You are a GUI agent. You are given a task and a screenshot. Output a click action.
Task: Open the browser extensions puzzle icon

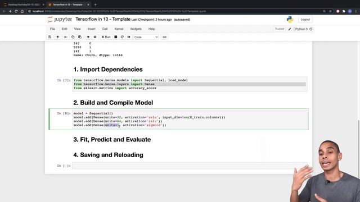(x=344, y=11)
